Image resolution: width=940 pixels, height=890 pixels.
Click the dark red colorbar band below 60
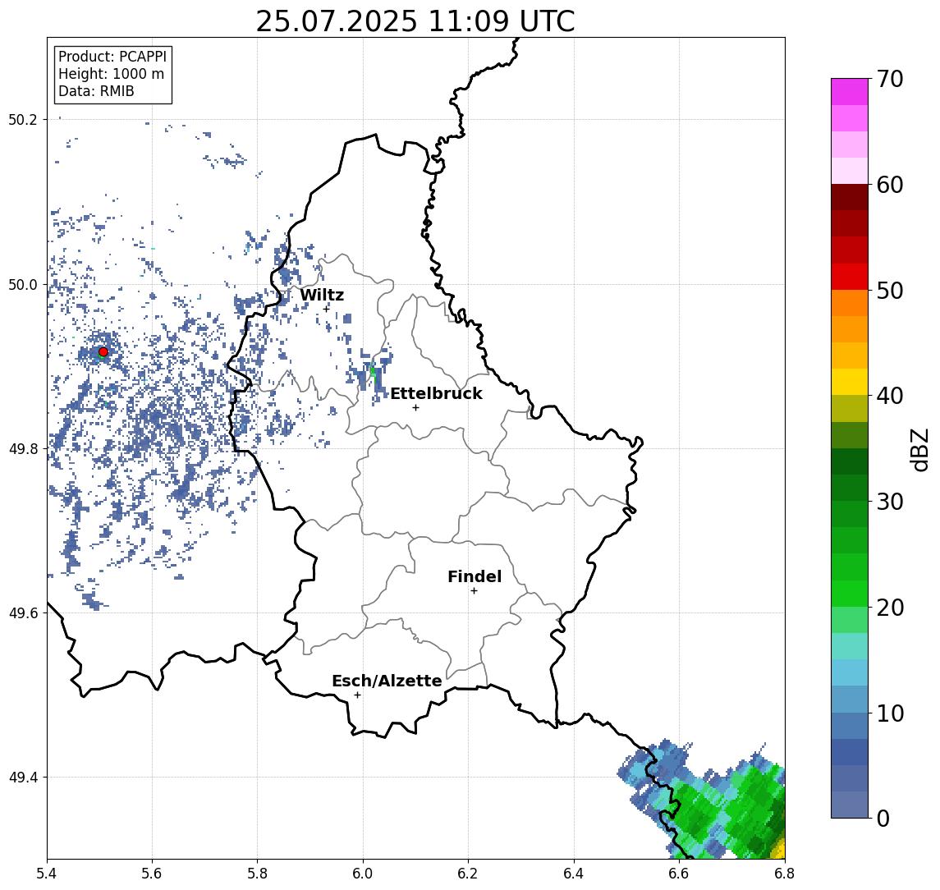[x=850, y=197]
